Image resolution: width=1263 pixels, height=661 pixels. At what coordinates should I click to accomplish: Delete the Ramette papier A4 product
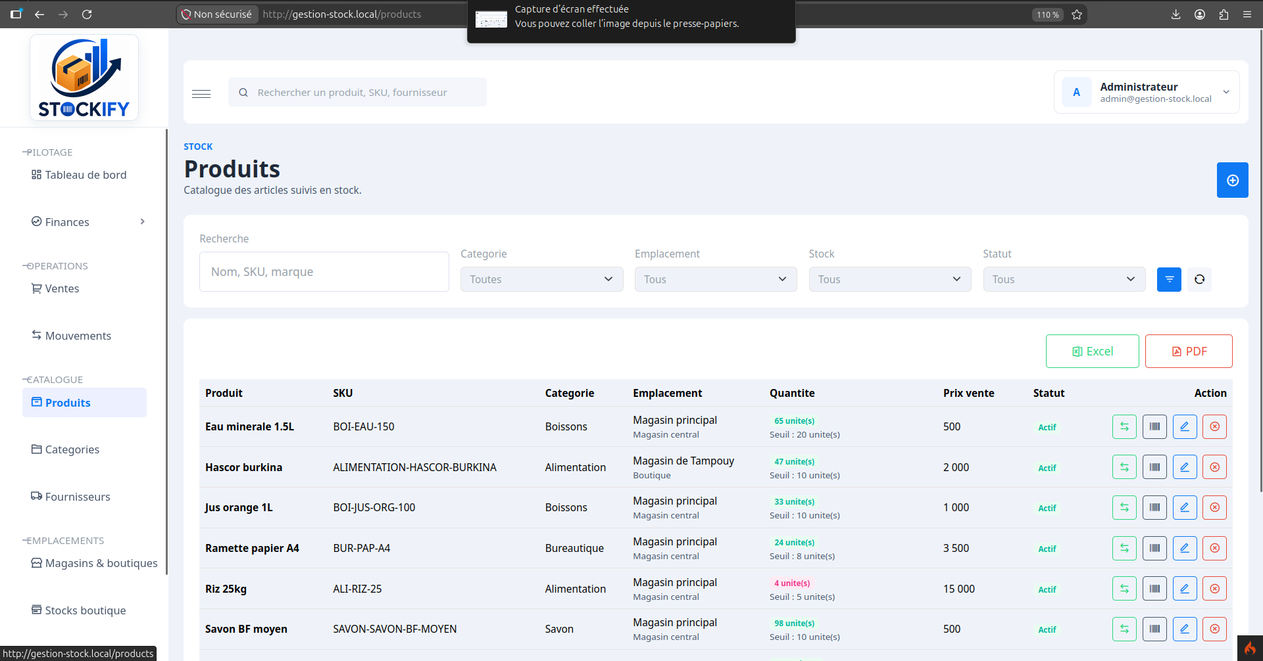[x=1215, y=548]
